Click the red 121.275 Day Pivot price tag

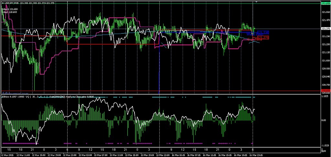pos(263,38)
